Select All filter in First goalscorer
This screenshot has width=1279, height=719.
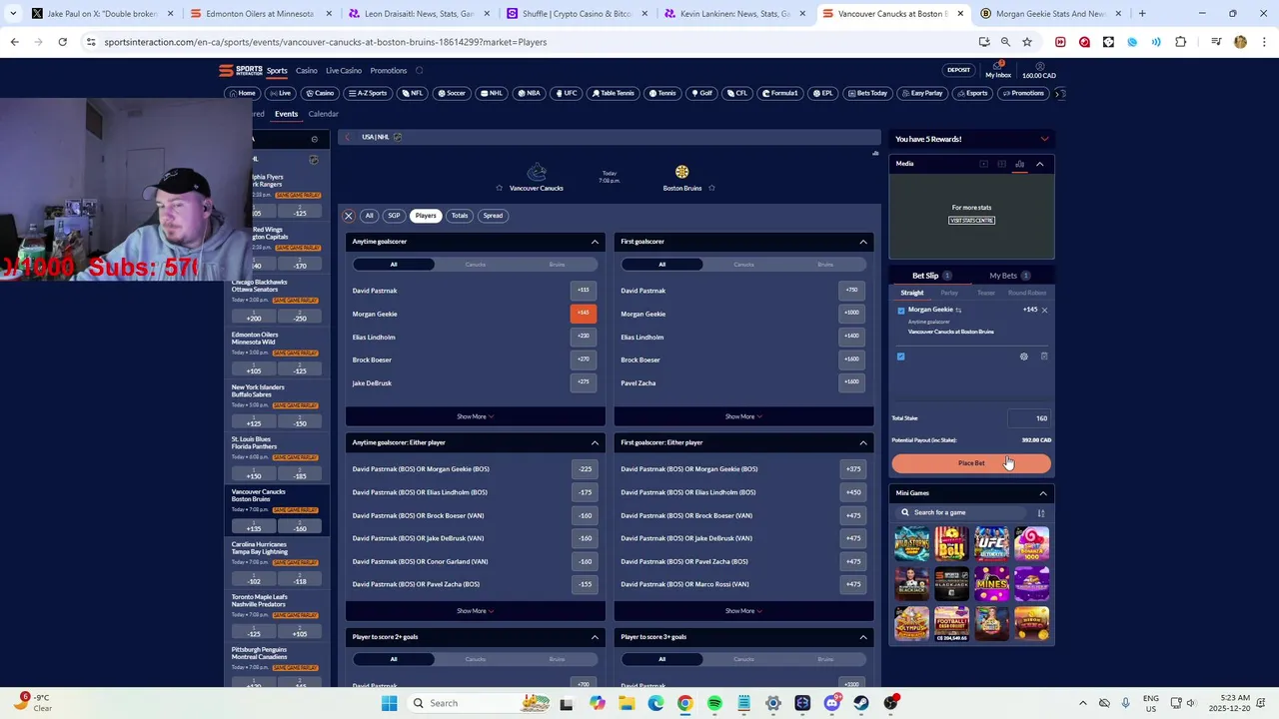click(x=661, y=265)
